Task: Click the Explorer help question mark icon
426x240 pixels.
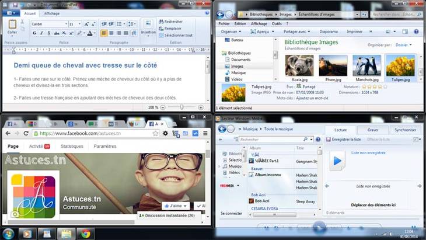Action: (x=416, y=32)
